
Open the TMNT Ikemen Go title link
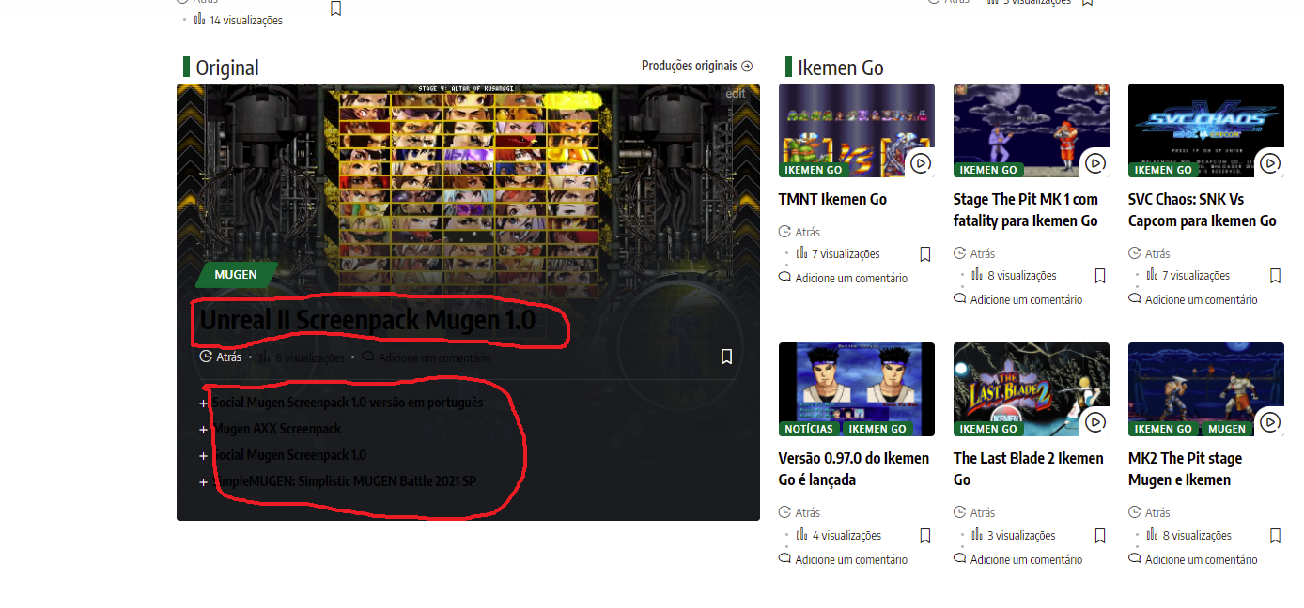pyautogui.click(x=832, y=199)
